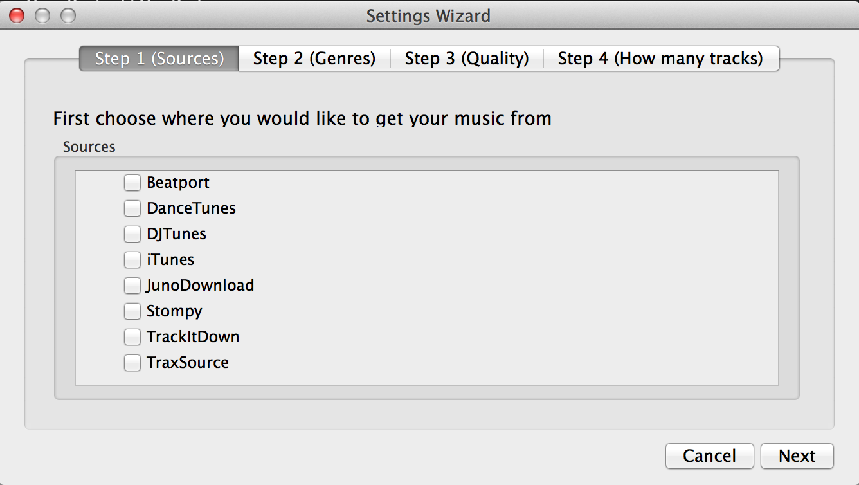
Task: Click the yellow minimize window button
Action: pyautogui.click(x=42, y=15)
